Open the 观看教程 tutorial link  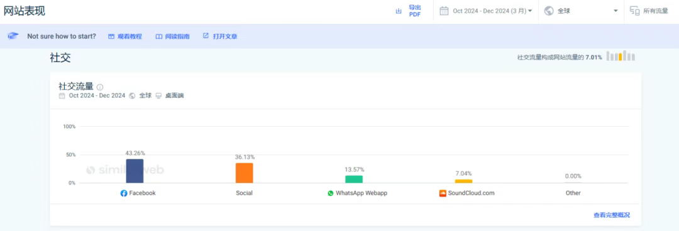(124, 36)
